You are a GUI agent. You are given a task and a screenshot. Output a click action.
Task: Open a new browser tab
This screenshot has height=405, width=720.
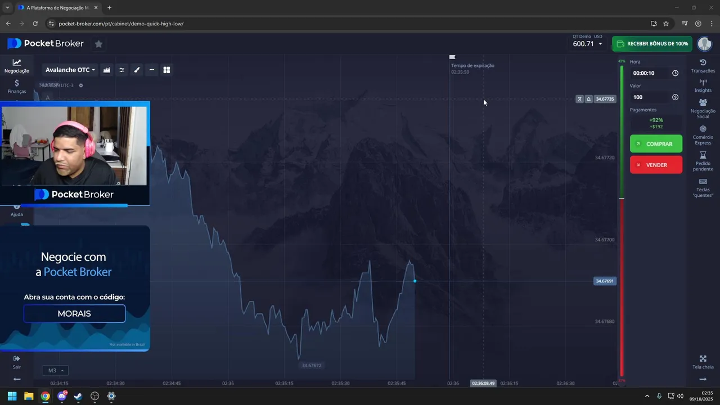pos(109,8)
